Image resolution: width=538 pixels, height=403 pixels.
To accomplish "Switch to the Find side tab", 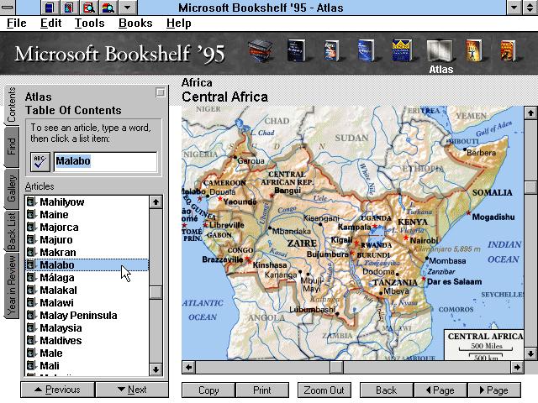I will [11, 147].
